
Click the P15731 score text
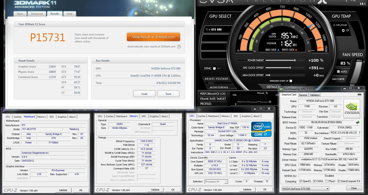tap(48, 38)
